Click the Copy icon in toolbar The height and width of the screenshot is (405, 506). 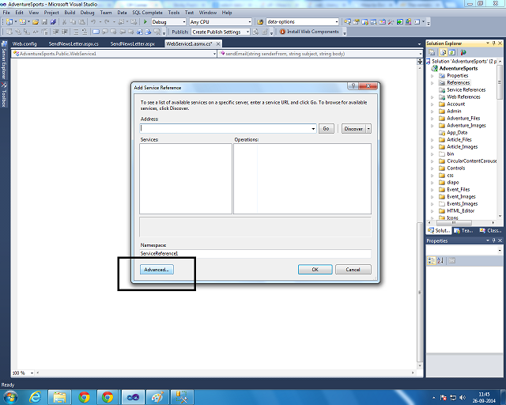pyautogui.click(x=73, y=22)
